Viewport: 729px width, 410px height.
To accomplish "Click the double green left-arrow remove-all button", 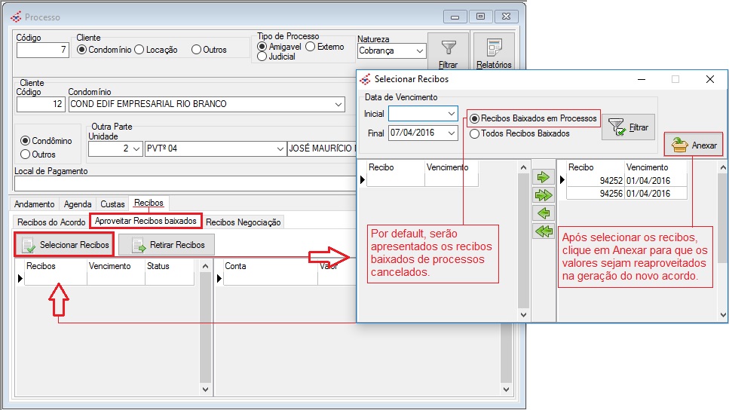I will pyautogui.click(x=543, y=231).
